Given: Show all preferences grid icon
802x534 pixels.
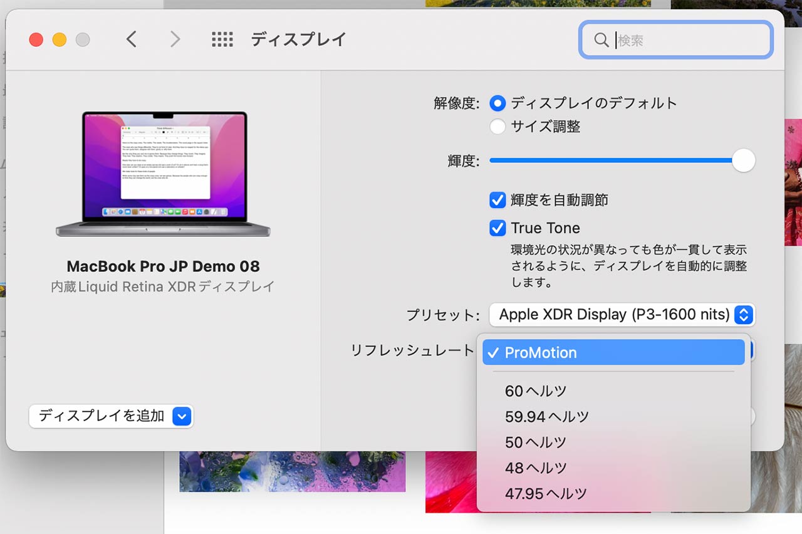Looking at the screenshot, I should [x=222, y=40].
